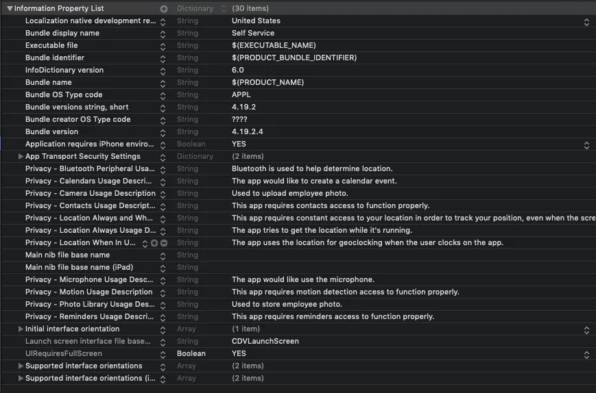Click key stepper arrows for Executable file
The width and height of the screenshot is (596, 393).
[x=163, y=46]
